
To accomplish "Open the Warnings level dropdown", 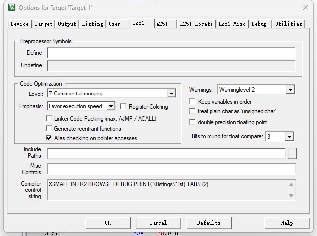I will [x=290, y=90].
